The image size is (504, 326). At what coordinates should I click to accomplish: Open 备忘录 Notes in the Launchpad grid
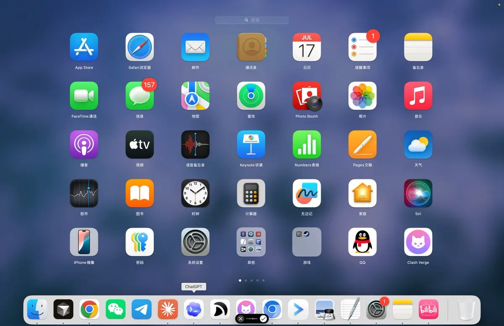pyautogui.click(x=418, y=47)
